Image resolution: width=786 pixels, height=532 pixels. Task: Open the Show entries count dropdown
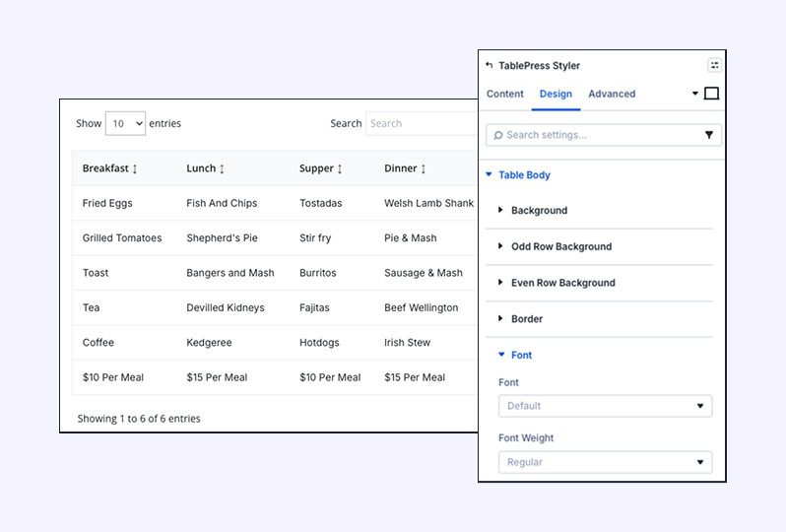tap(125, 123)
